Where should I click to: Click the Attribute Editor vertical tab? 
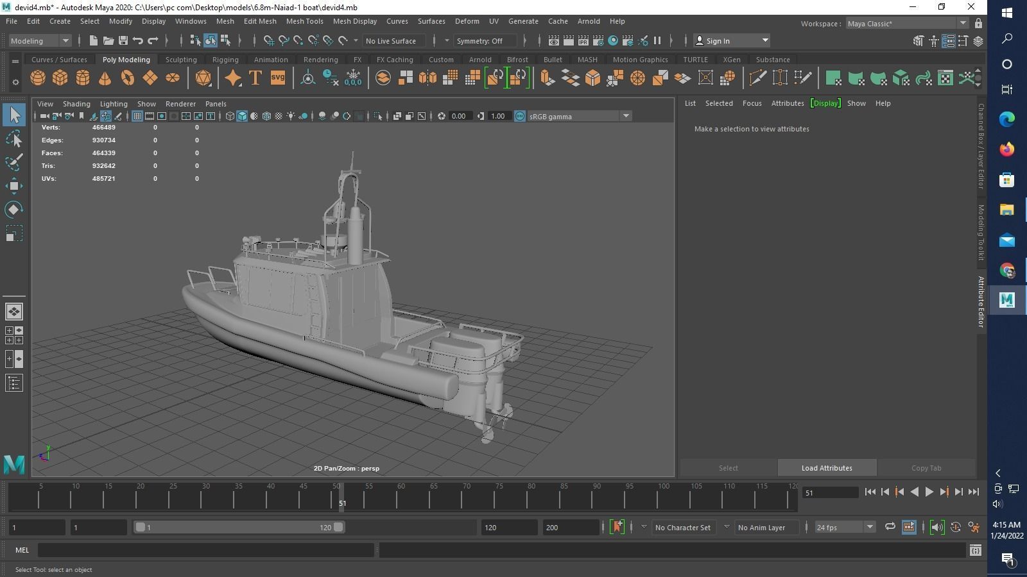(981, 302)
